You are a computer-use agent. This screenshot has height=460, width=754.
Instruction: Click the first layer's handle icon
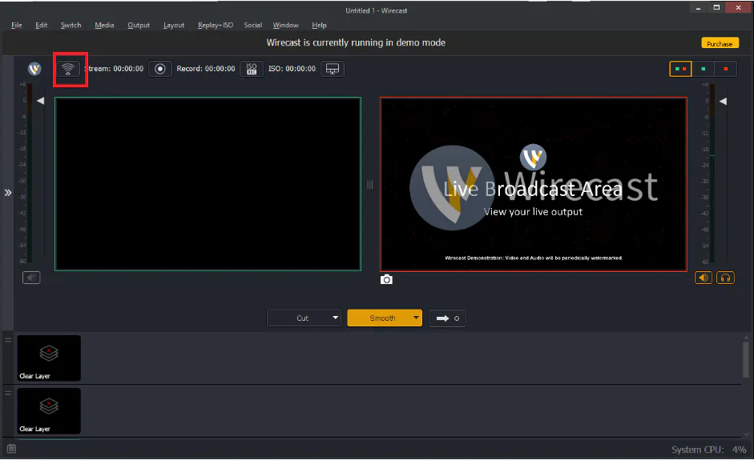click(8, 340)
